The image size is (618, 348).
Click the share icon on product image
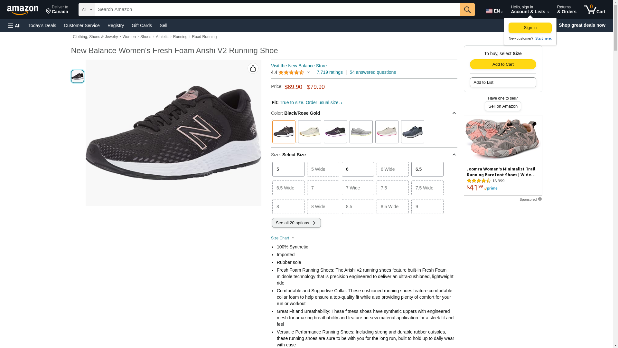(253, 68)
